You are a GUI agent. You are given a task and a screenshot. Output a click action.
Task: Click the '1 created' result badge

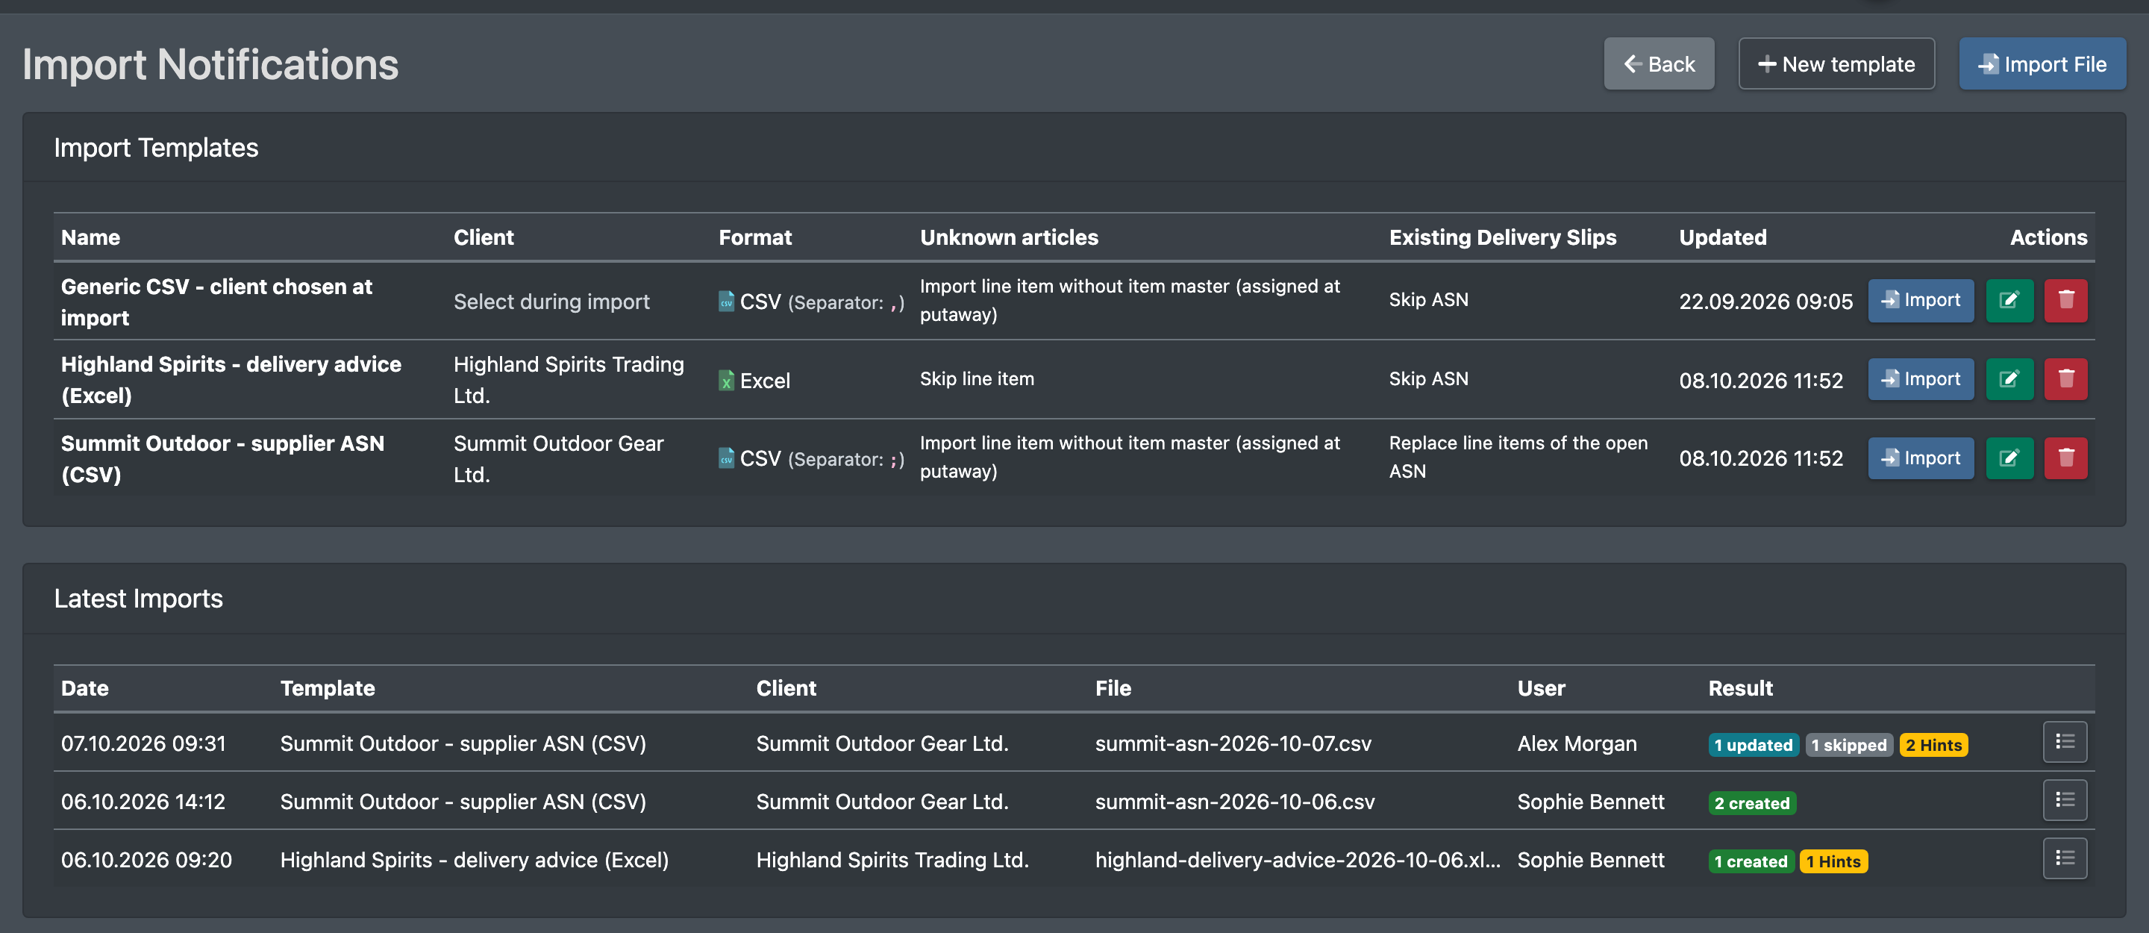pos(1751,861)
